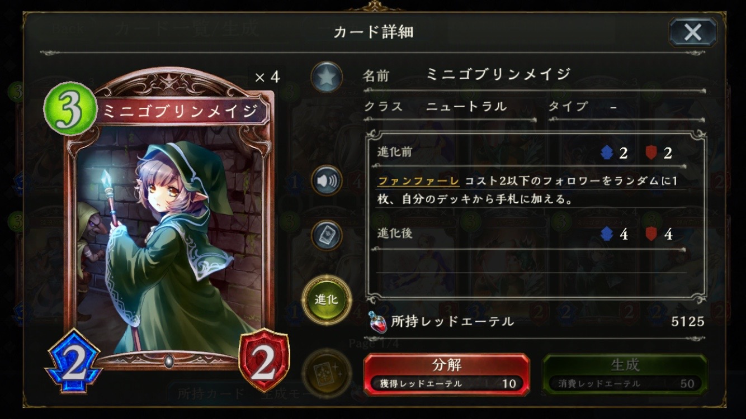Close the card detail dialog
The width and height of the screenshot is (746, 419).
point(693,32)
